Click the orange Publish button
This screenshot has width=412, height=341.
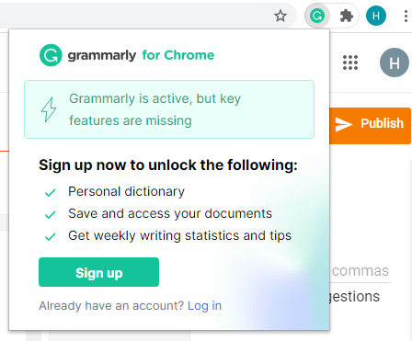370,126
